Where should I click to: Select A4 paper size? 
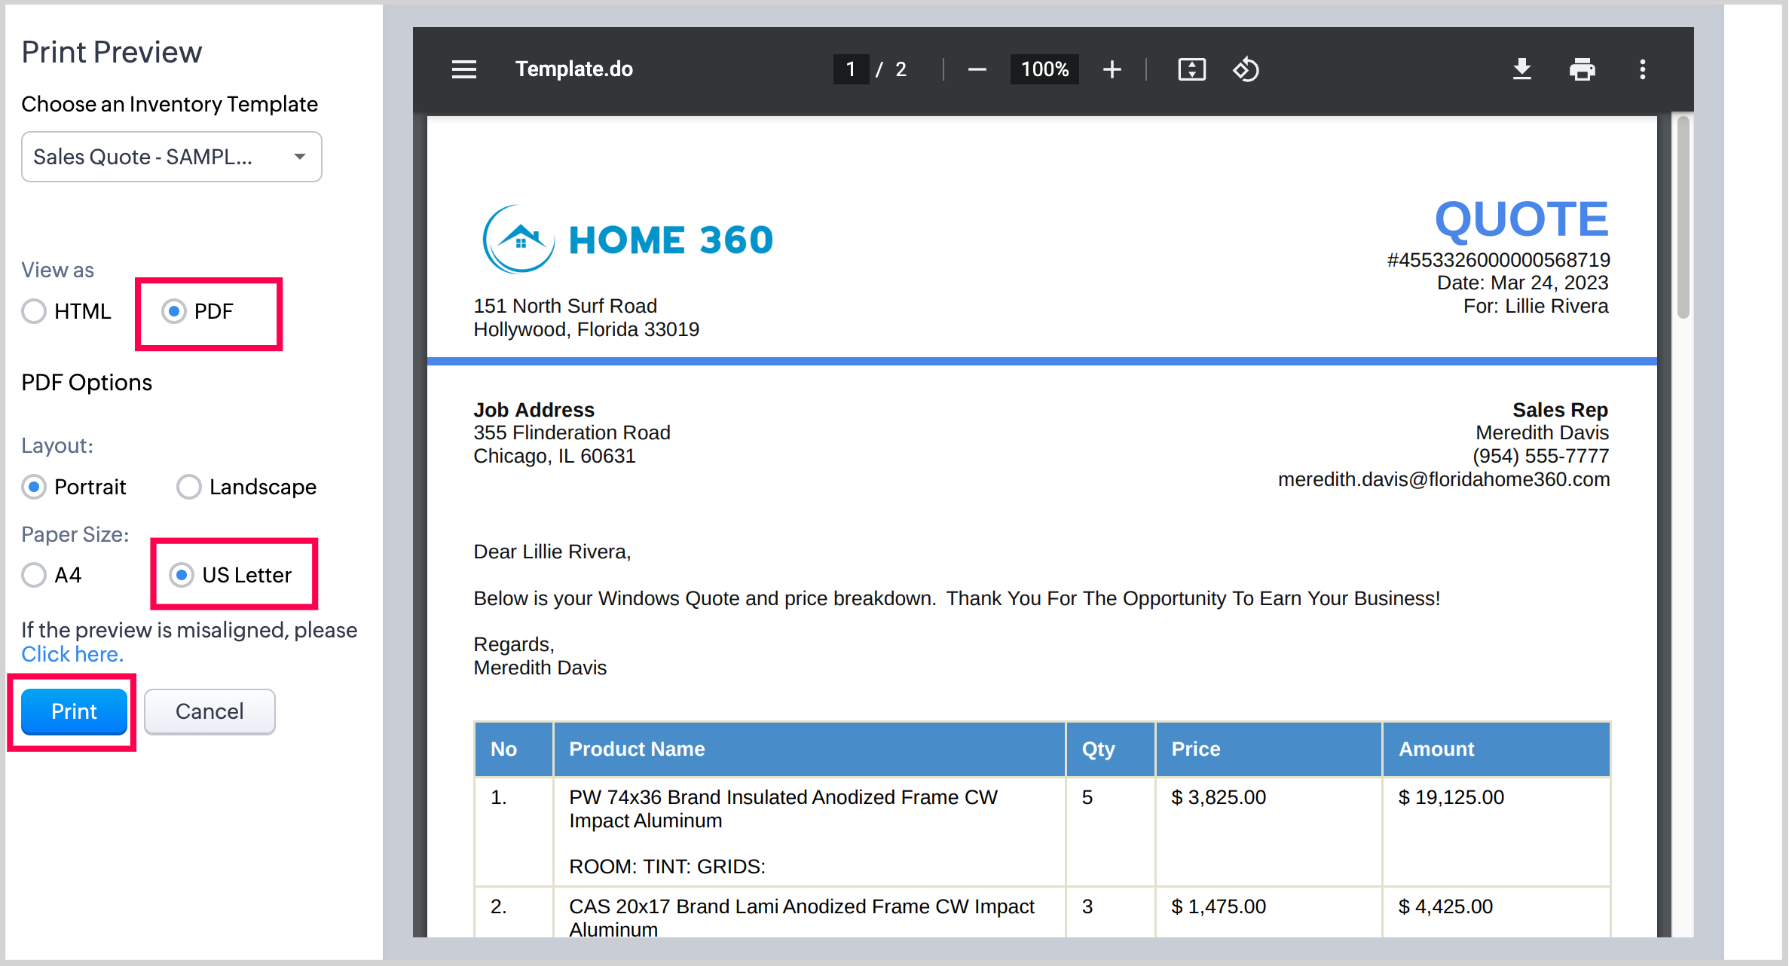tap(34, 575)
